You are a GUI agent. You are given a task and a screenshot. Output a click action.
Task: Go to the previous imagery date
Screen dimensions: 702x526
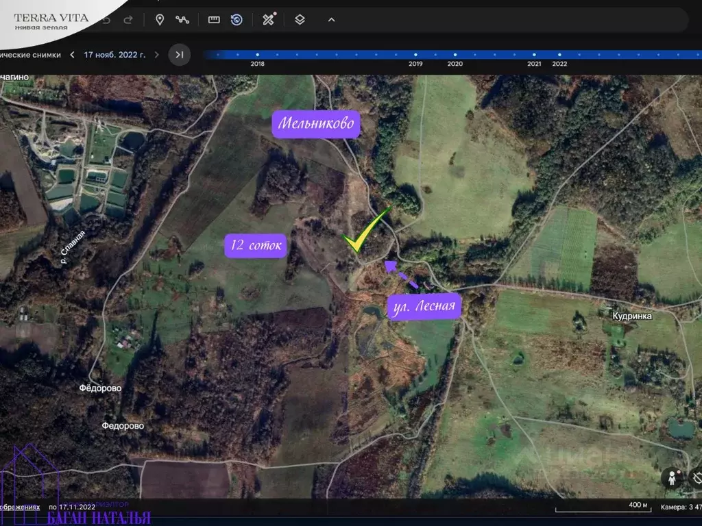click(x=73, y=54)
